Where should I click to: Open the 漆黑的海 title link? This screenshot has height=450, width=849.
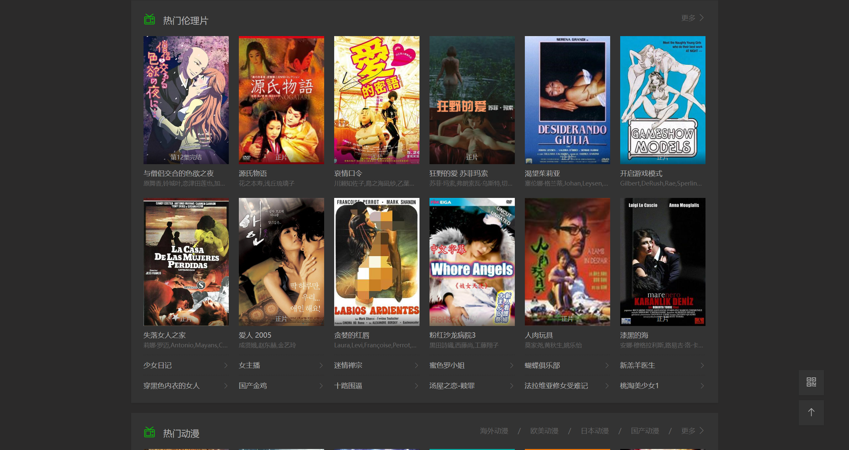click(x=634, y=335)
